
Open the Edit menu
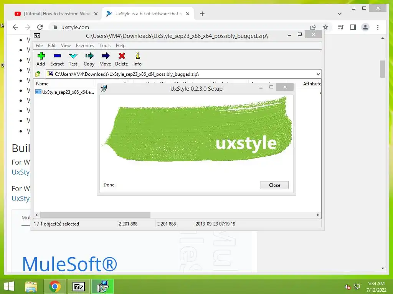point(52,46)
